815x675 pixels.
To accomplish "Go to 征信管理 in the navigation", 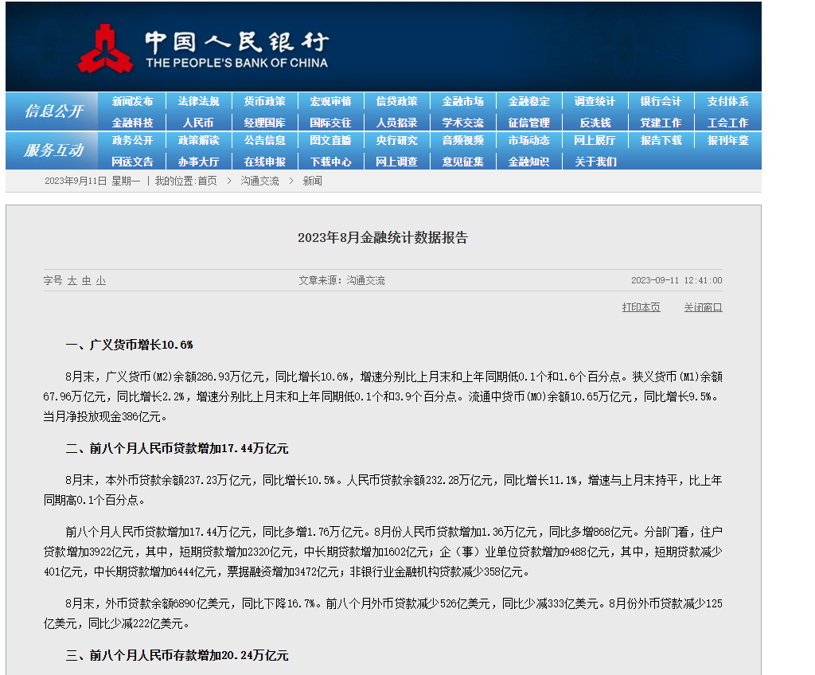I will [x=528, y=123].
